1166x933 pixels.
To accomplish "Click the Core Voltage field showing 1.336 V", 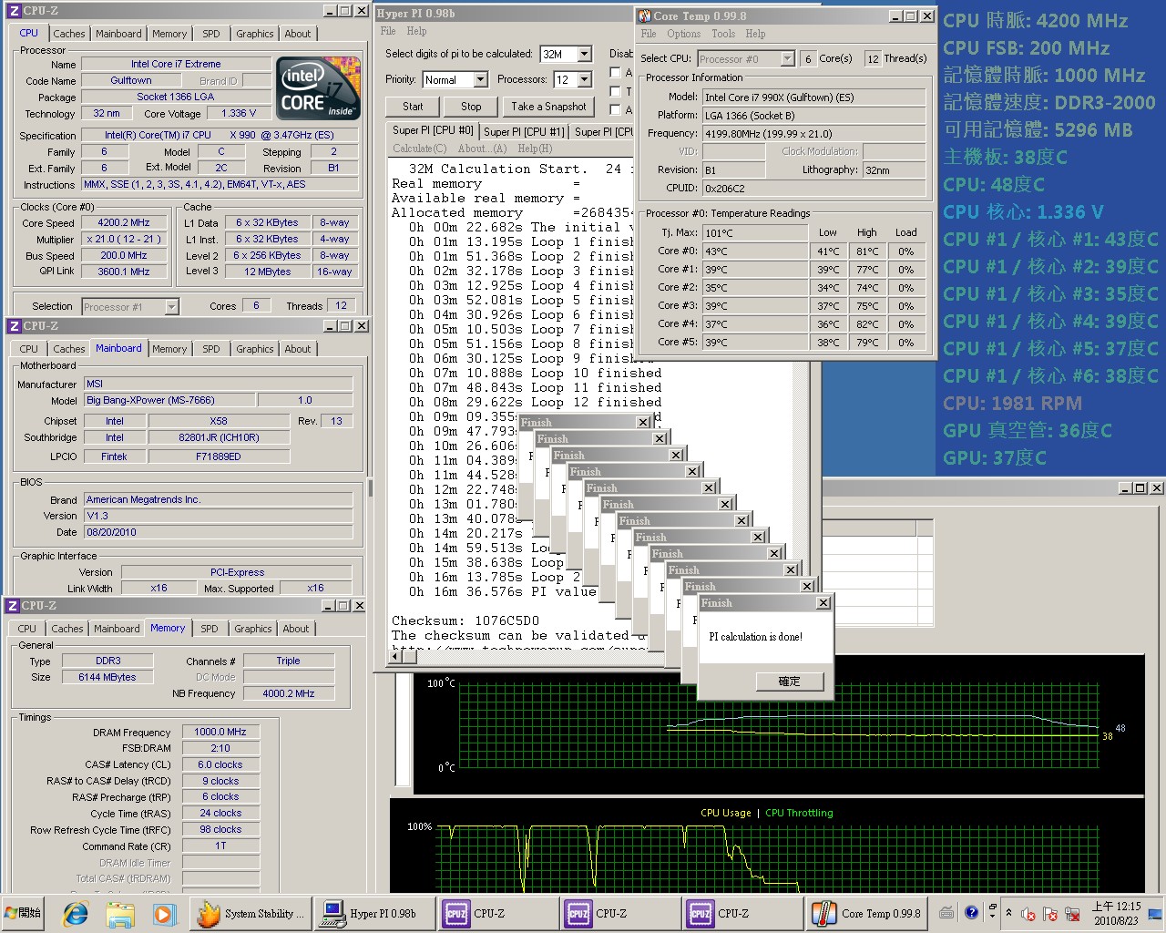I will (239, 114).
